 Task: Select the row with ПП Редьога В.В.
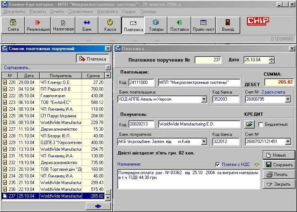click(53, 89)
